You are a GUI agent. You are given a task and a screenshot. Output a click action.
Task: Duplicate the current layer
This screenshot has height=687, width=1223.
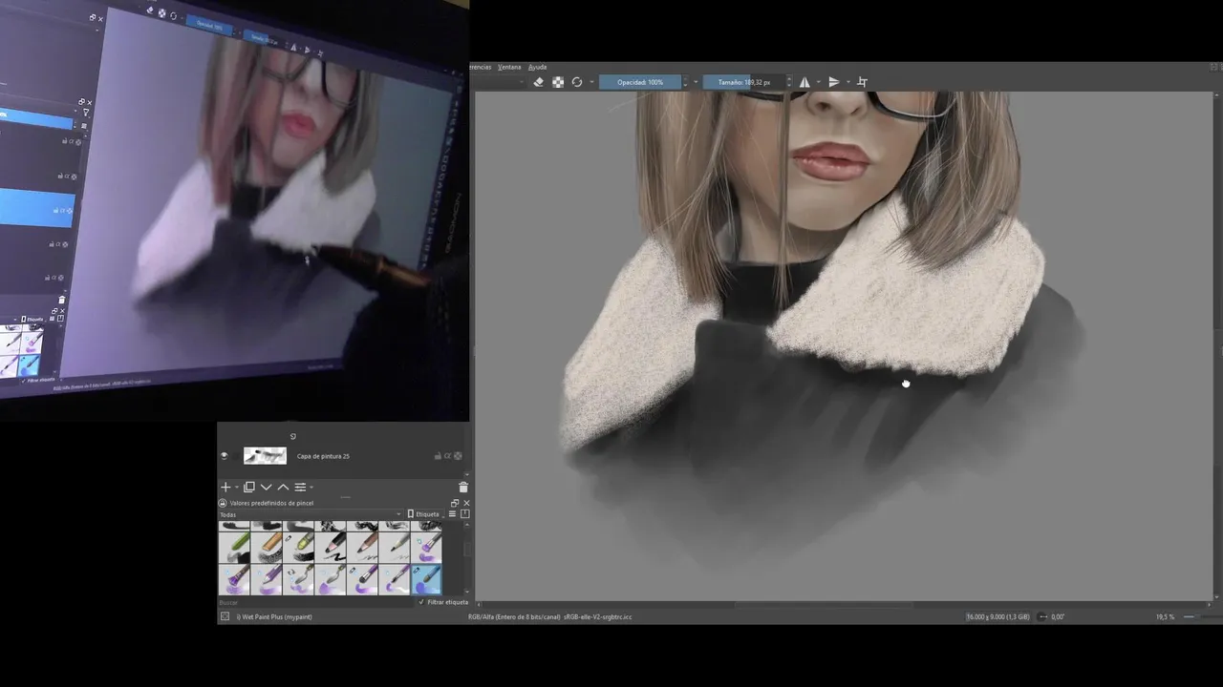249,487
